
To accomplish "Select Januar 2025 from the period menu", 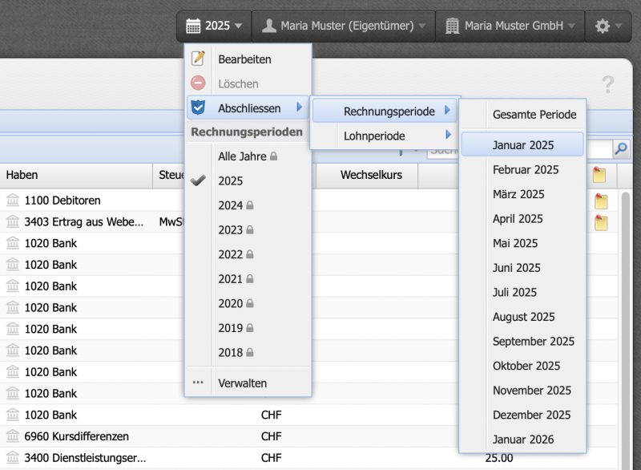I will point(522,144).
